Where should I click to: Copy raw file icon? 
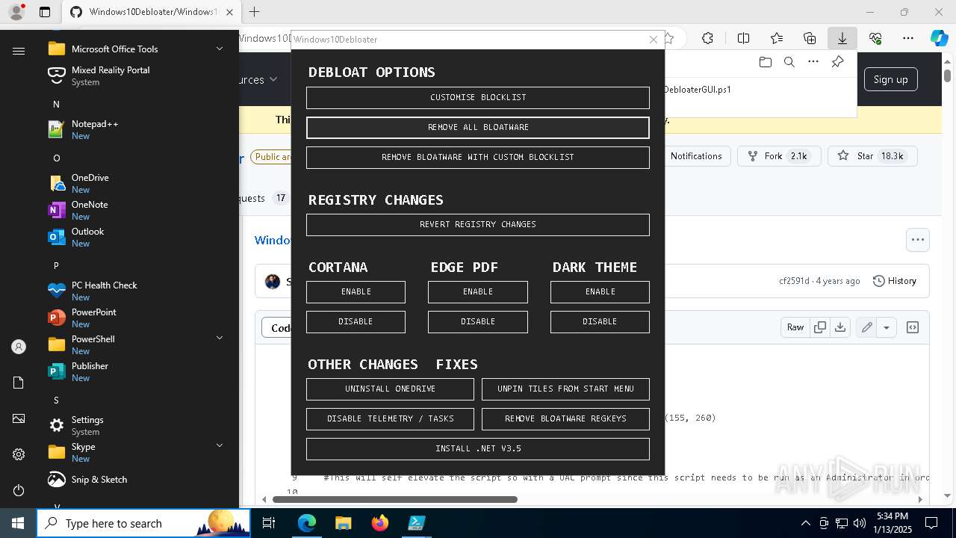pos(820,327)
